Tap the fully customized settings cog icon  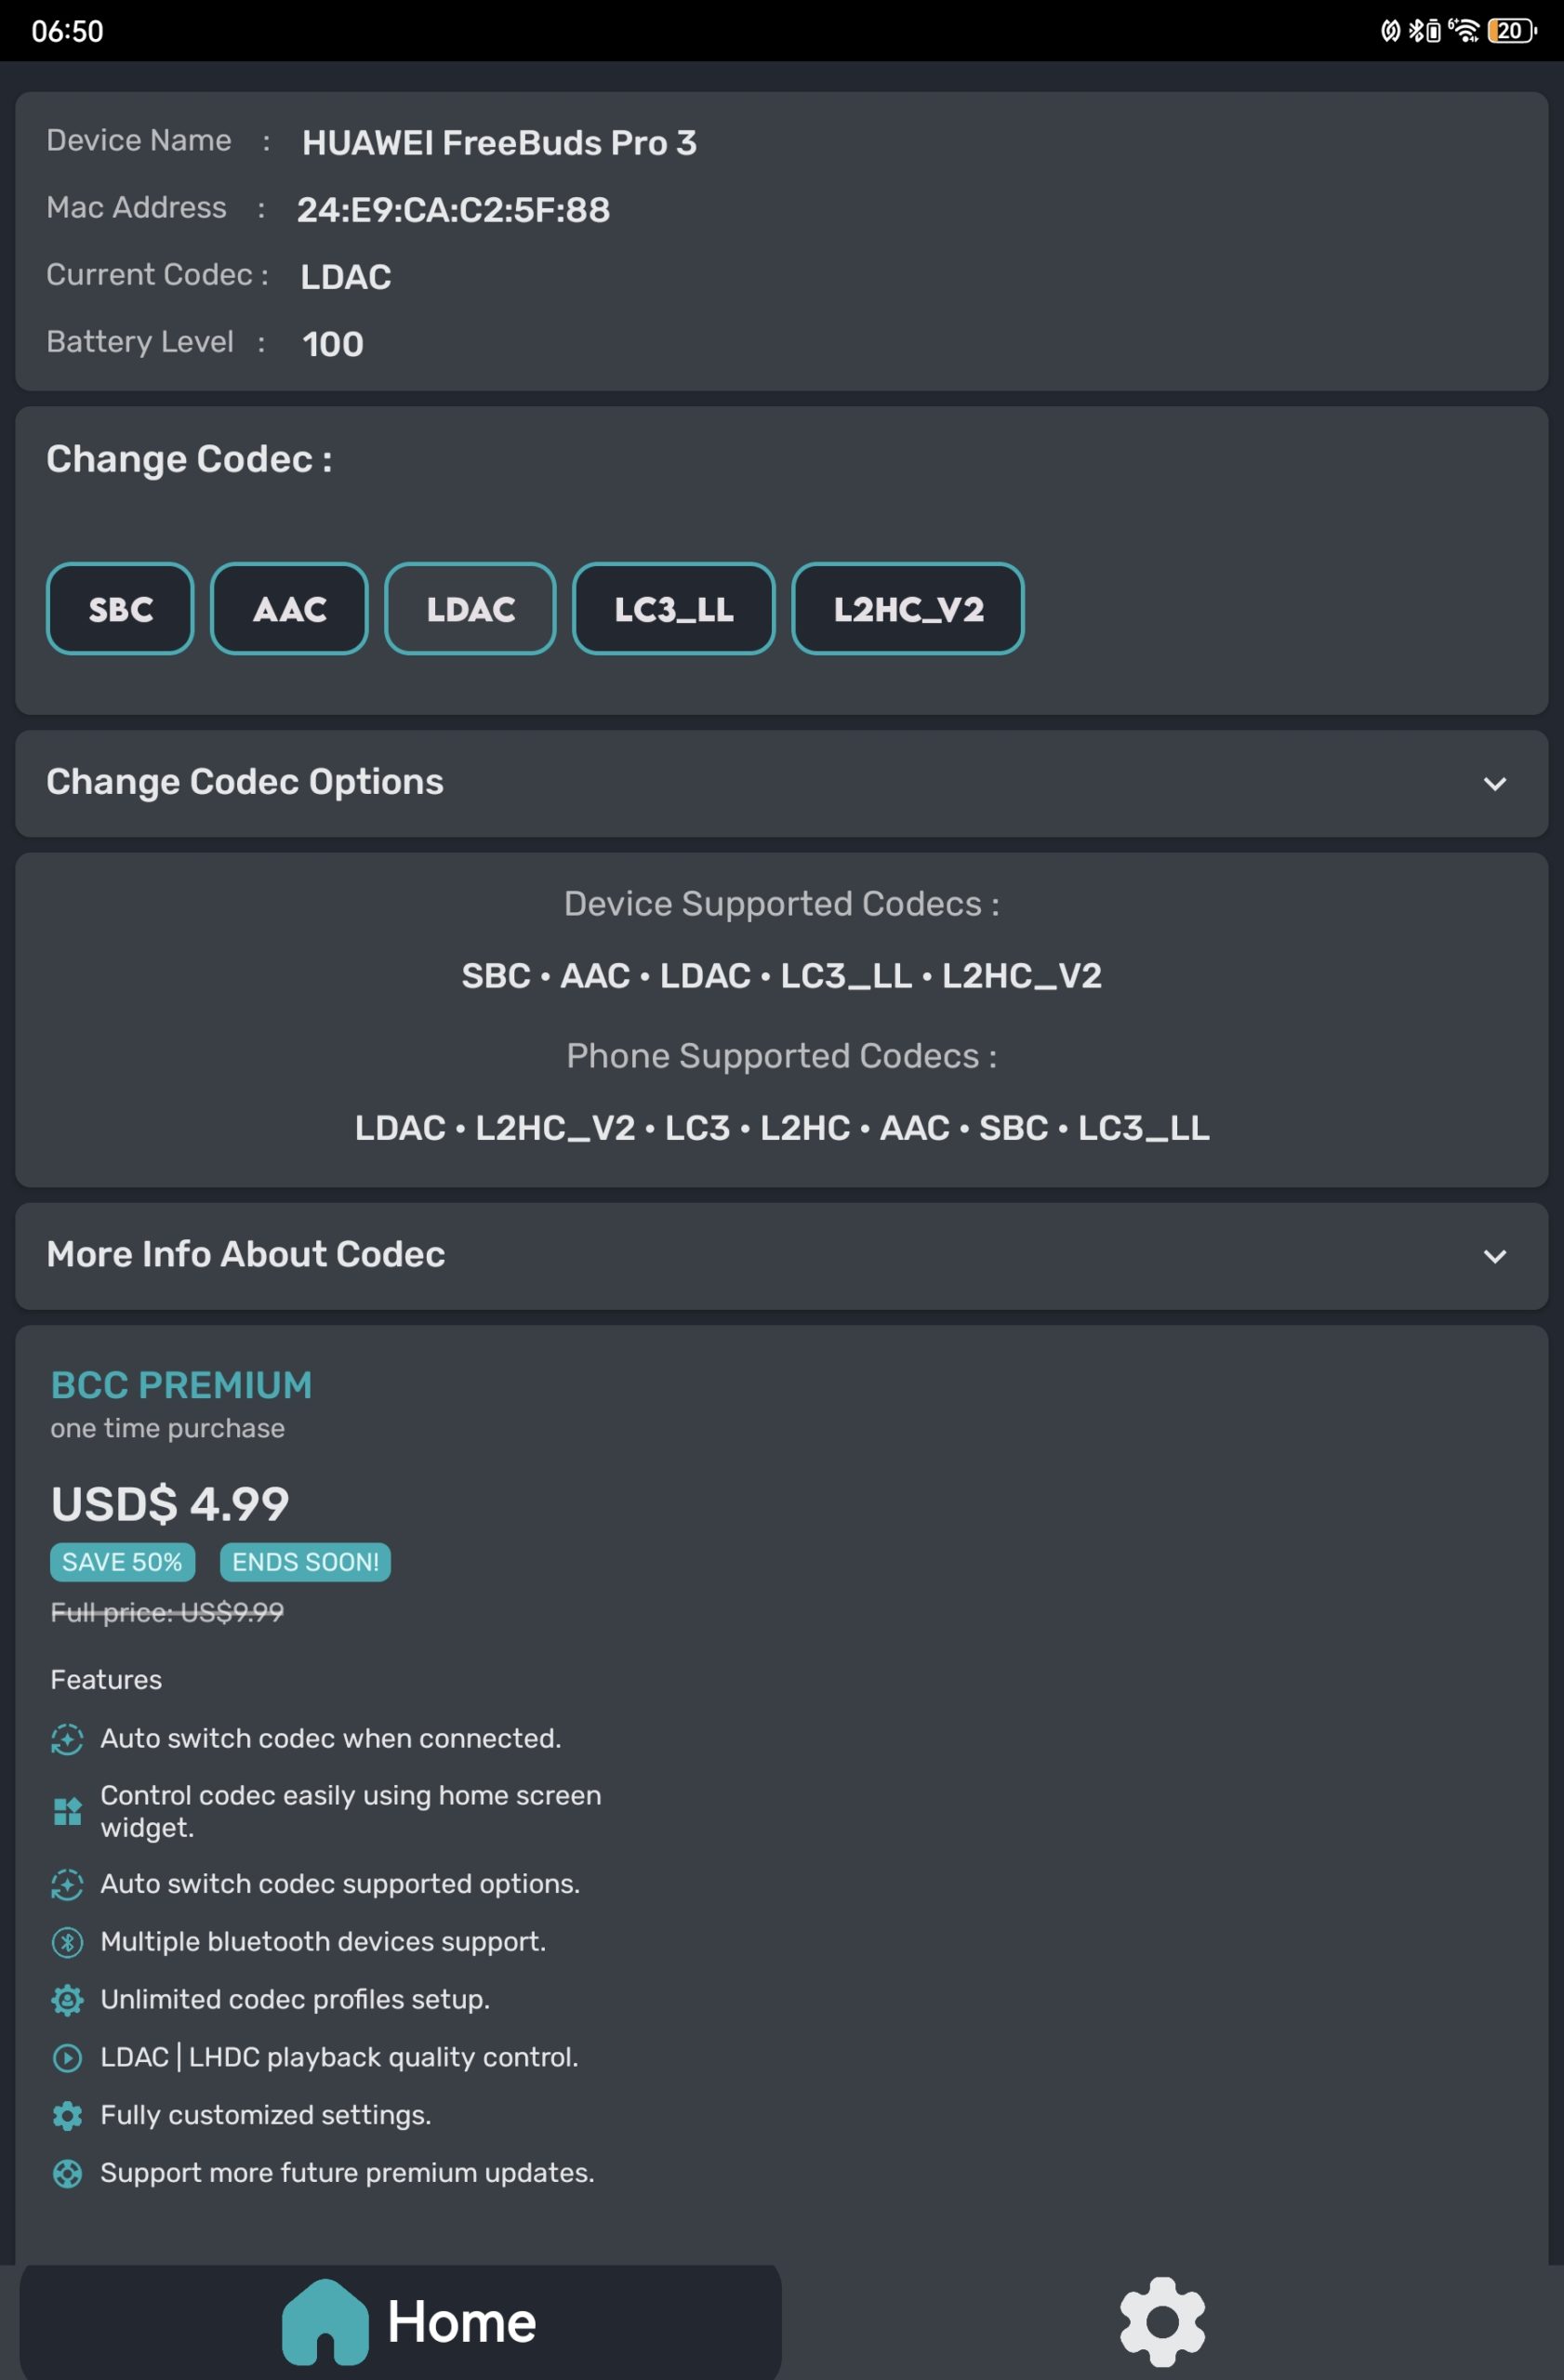[x=67, y=2116]
